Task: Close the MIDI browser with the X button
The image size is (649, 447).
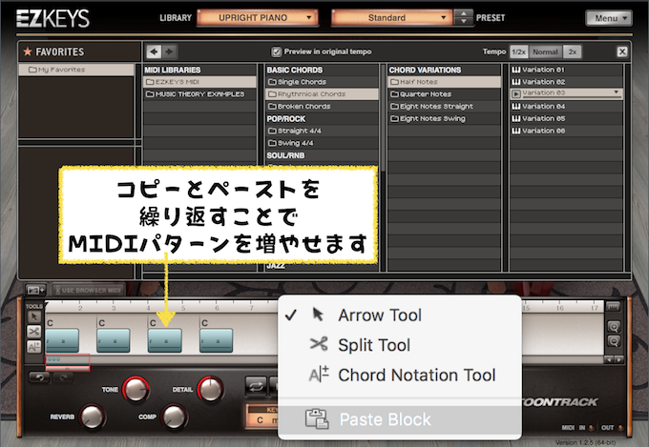Action: pos(621,51)
